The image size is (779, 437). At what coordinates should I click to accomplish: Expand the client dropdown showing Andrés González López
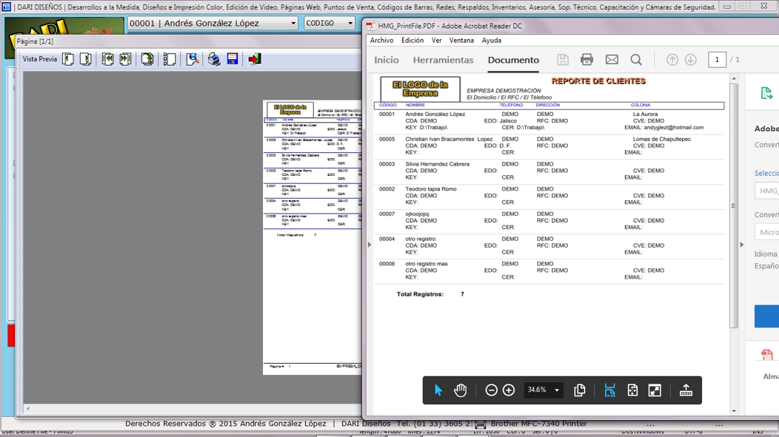tap(293, 23)
